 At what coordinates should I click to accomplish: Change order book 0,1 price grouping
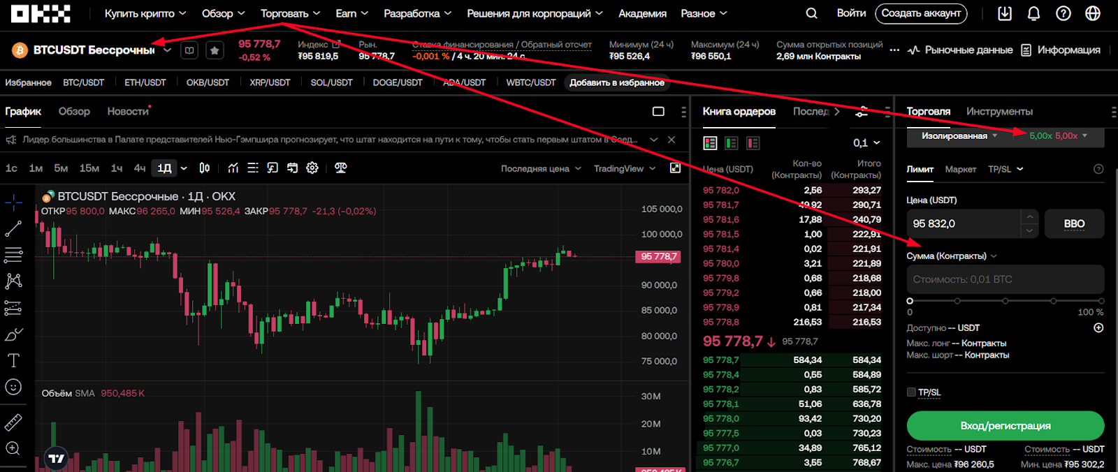pyautogui.click(x=866, y=143)
